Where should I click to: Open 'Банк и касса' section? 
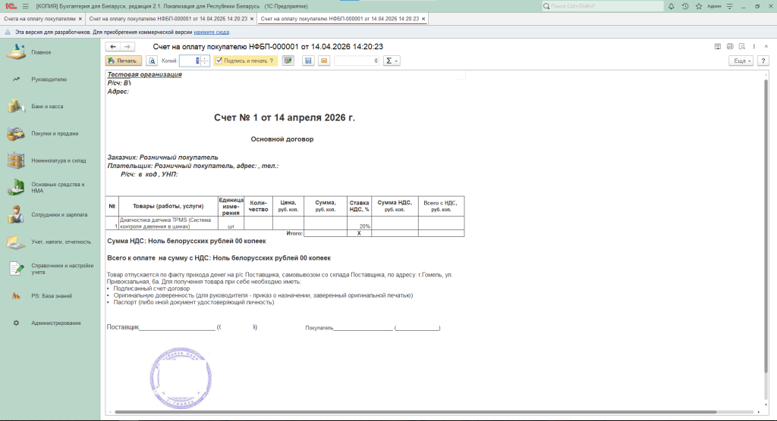tap(47, 107)
